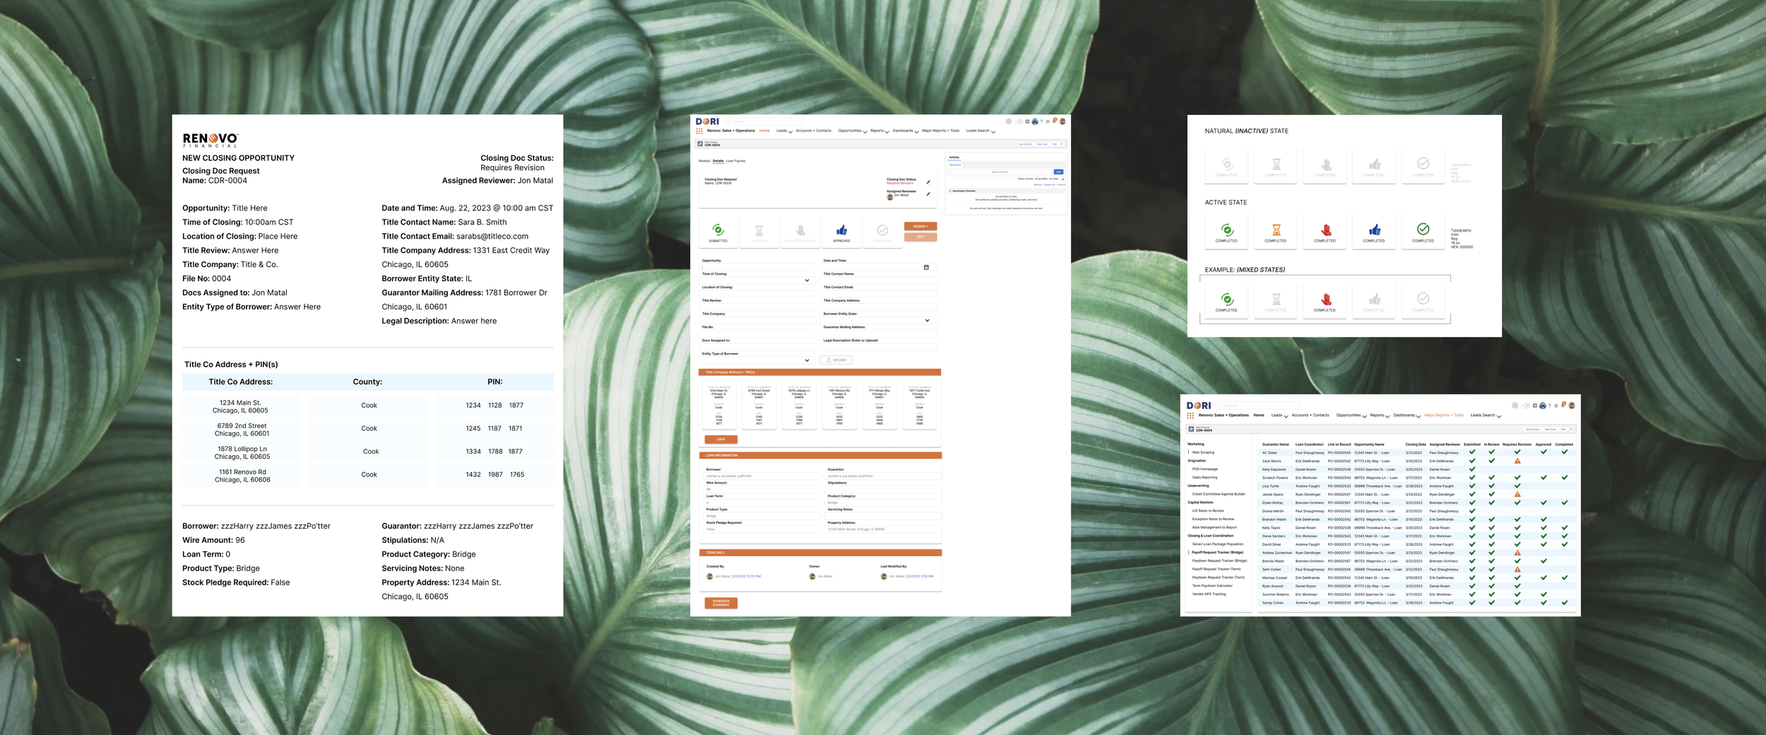
Task: Click the UPLOAD button
Action: 836,360
